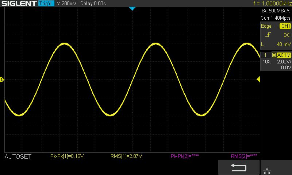Viewport: 292px width, 175px height.
Task: Click the B bandwidth limit indicator
Action: [x=273, y=55]
